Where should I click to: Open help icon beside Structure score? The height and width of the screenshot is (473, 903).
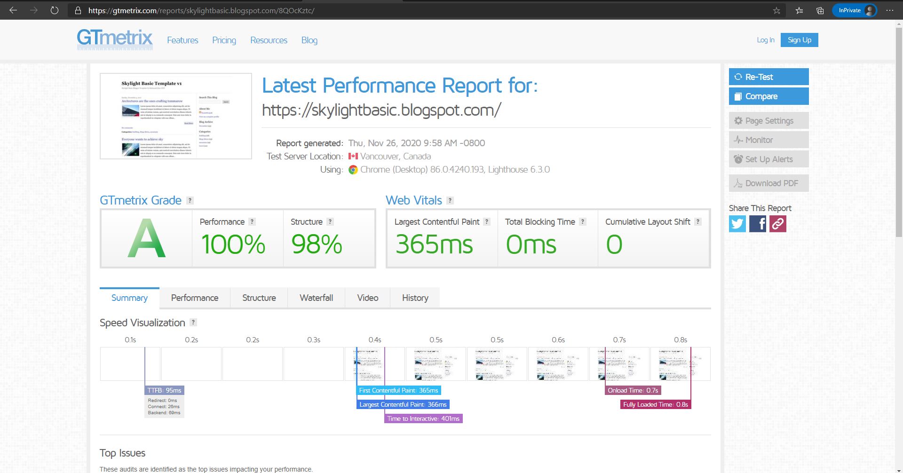[x=330, y=221]
